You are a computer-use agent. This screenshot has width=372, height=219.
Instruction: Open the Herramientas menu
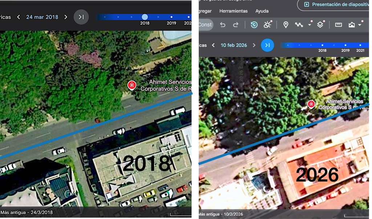pos(234,11)
